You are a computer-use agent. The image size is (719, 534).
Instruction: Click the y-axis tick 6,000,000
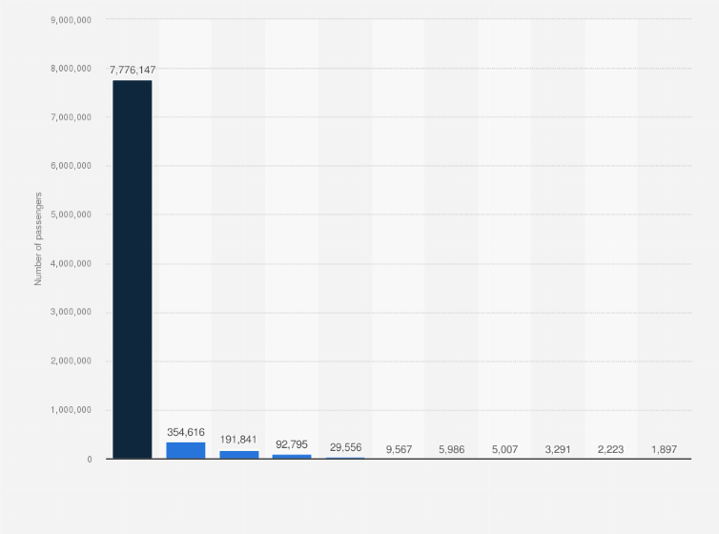[72, 166]
